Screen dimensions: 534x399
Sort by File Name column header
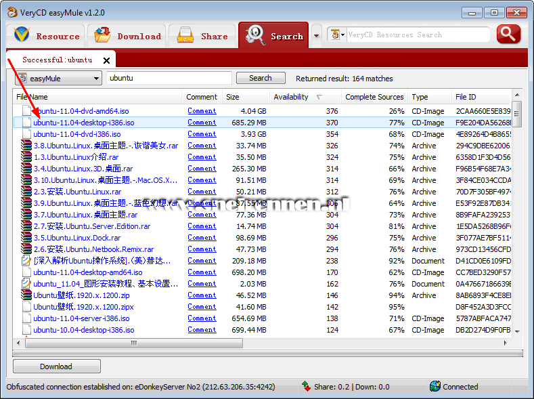97,97
